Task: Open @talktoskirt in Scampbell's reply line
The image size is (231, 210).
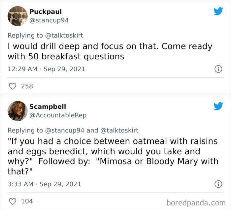Action: tap(119, 130)
